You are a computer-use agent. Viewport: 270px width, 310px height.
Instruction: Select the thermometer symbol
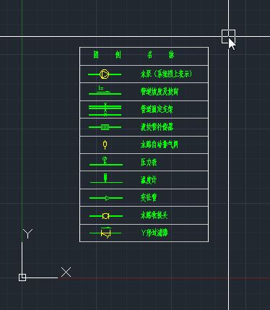[105, 178]
